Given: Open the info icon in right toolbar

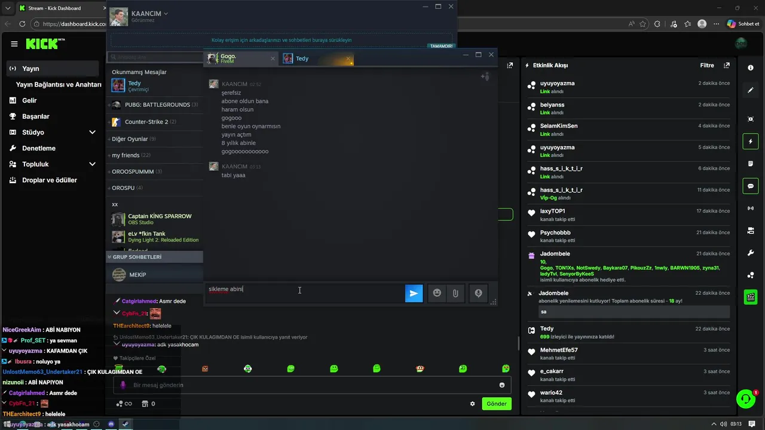Looking at the screenshot, I should click(751, 67).
